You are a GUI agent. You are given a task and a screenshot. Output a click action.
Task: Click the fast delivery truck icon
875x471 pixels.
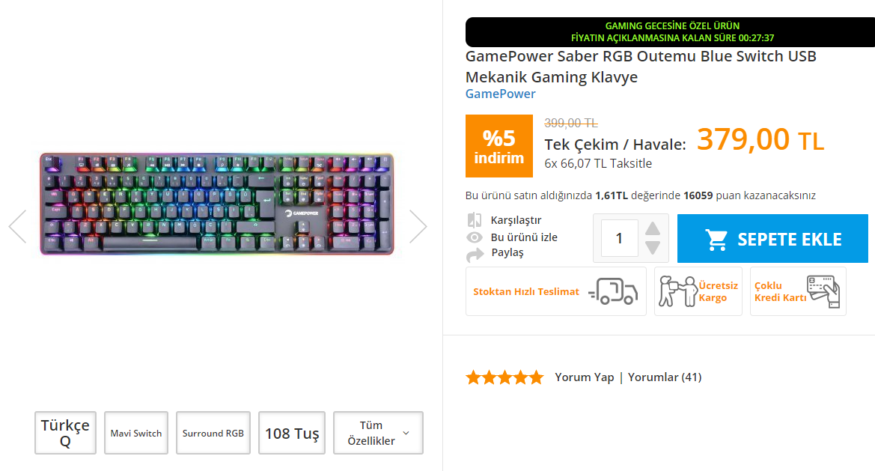[613, 291]
